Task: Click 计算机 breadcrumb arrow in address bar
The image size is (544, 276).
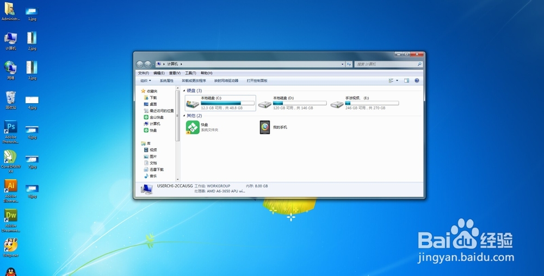Action: (x=181, y=64)
